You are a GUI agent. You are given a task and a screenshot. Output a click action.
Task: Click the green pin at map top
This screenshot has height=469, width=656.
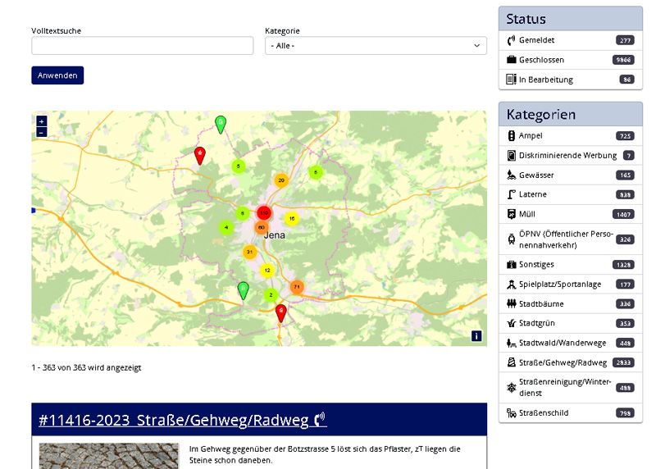(x=221, y=125)
